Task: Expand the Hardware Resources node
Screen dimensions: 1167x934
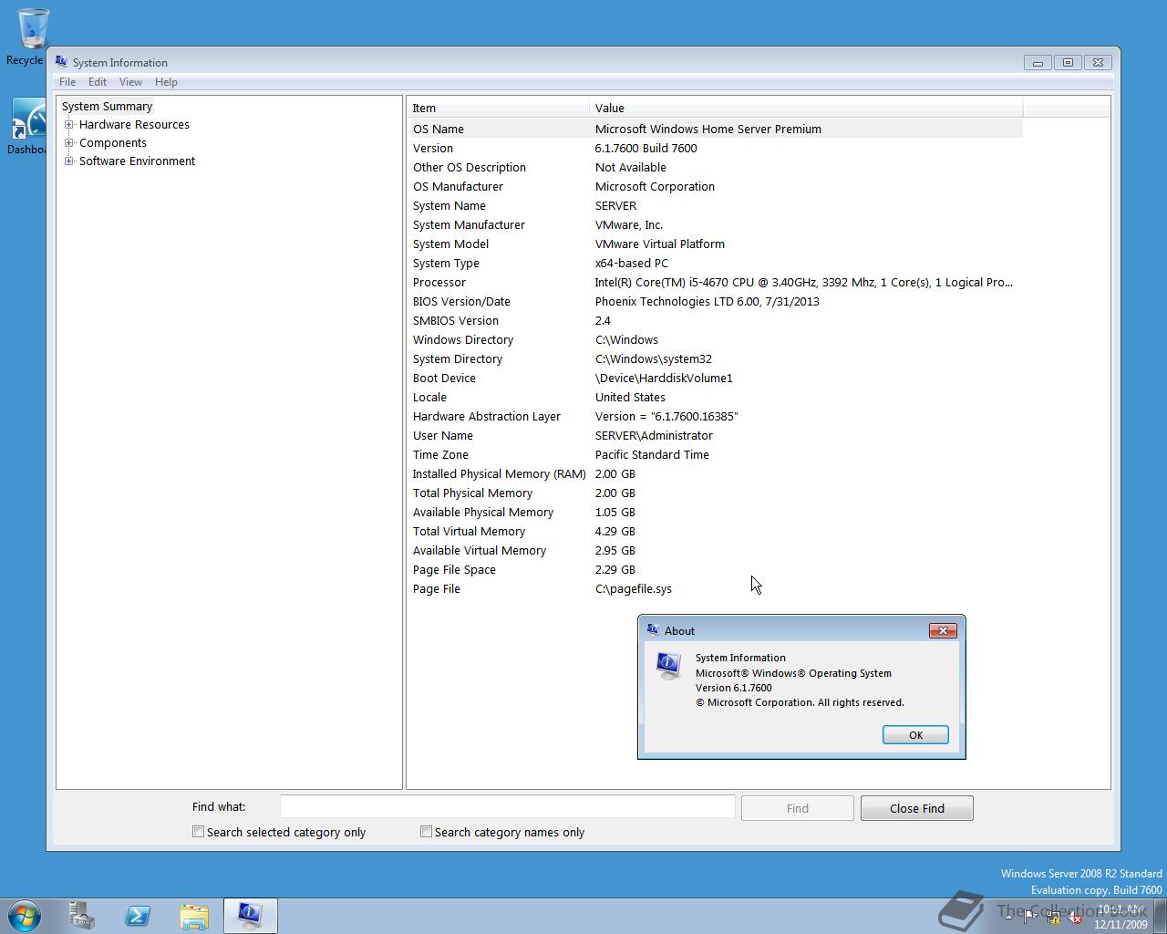Action: [x=69, y=125]
